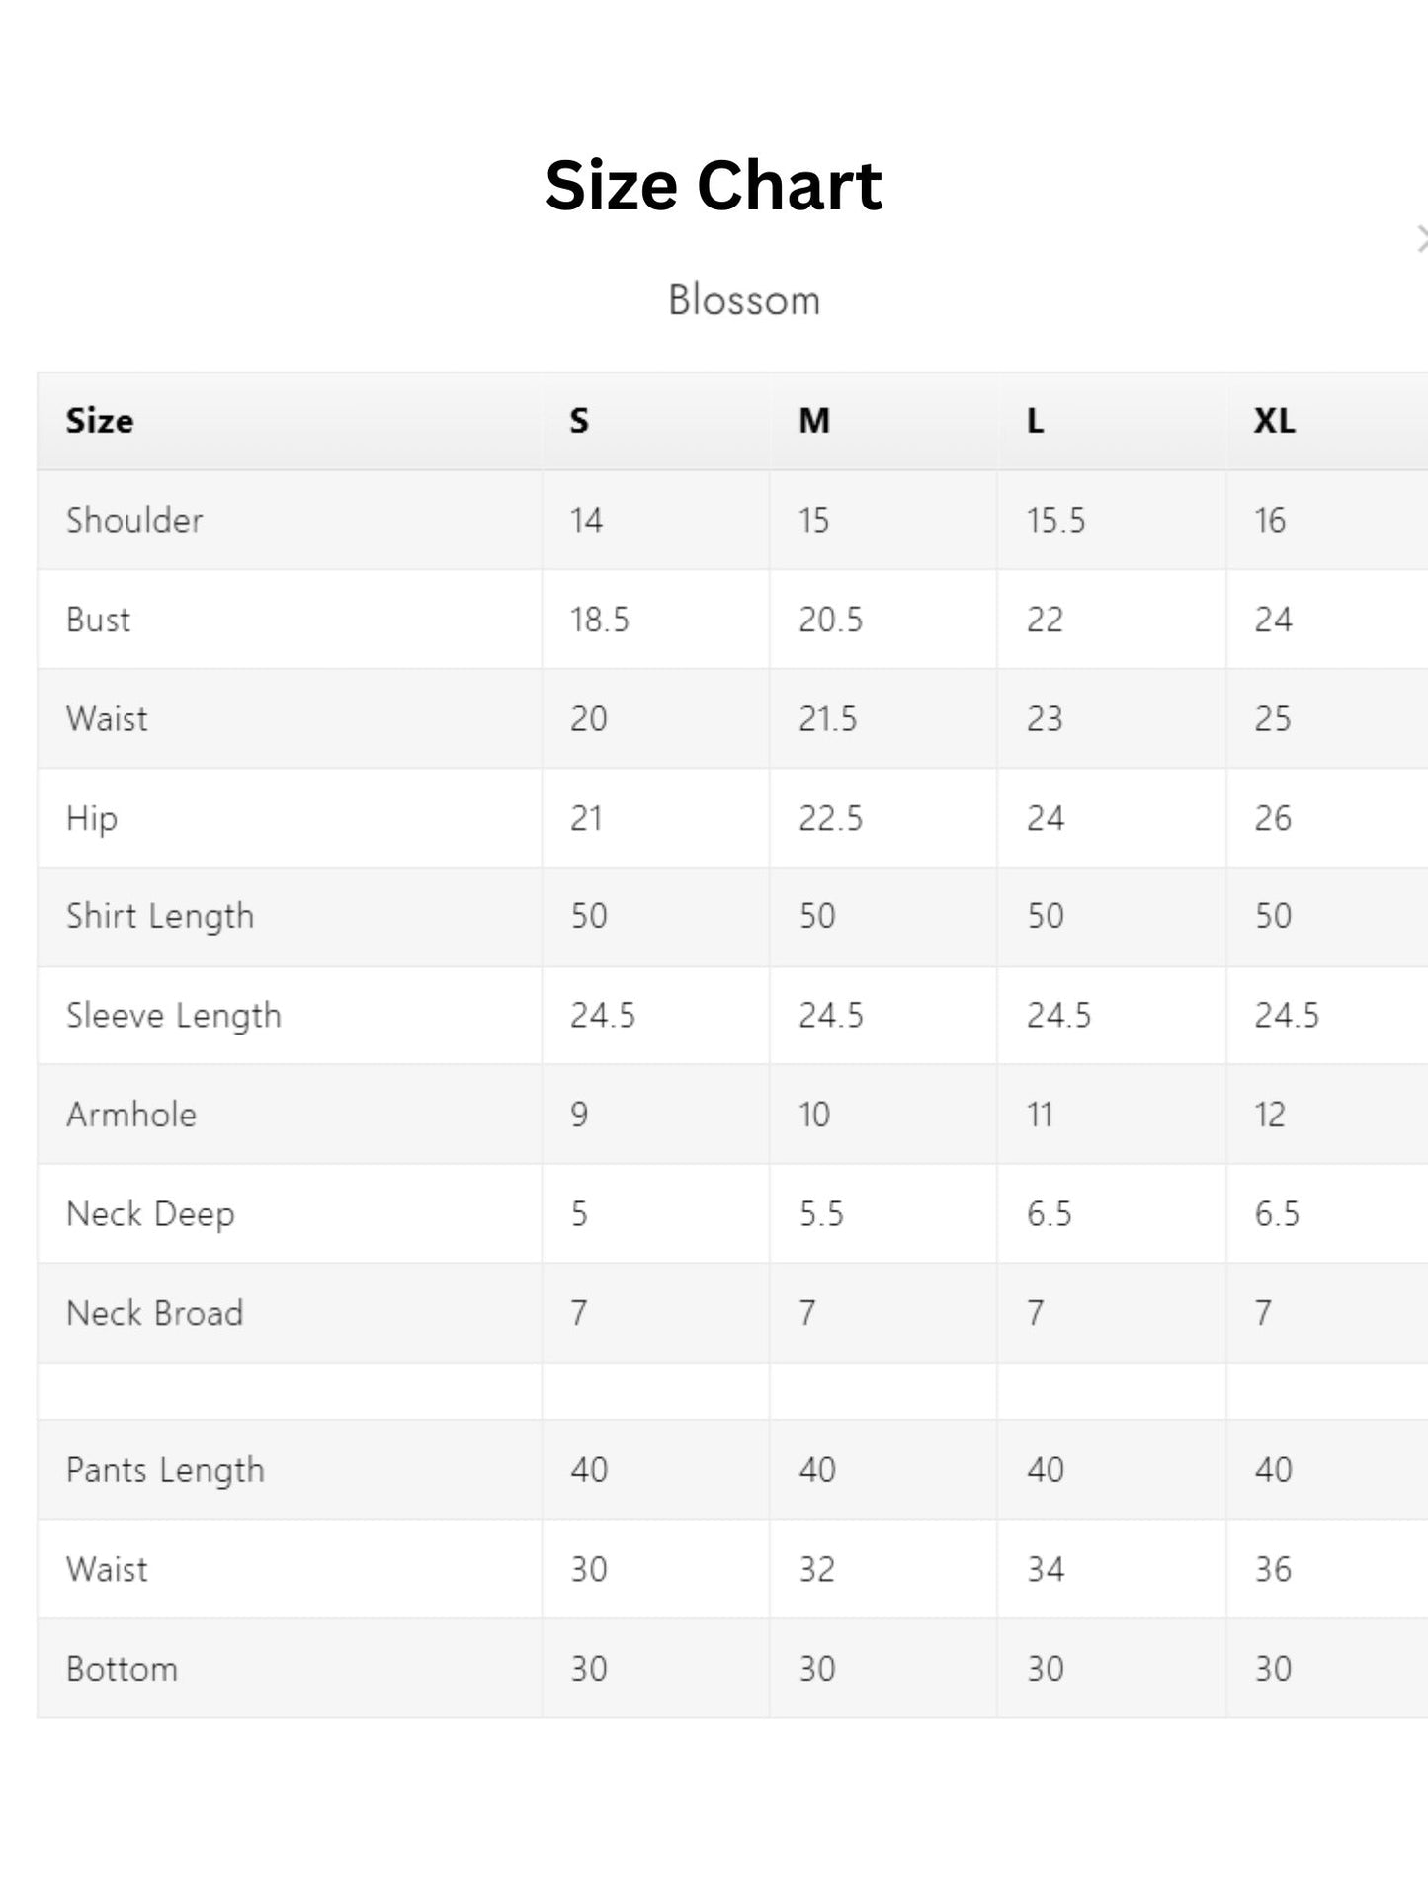
Task: Select the XL size column header
Action: click(1275, 421)
